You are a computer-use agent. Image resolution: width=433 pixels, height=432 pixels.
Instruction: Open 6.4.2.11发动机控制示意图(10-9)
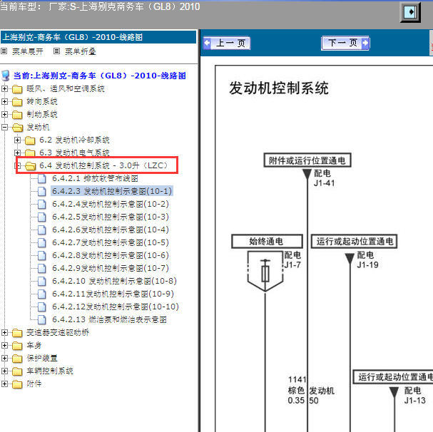point(113,294)
